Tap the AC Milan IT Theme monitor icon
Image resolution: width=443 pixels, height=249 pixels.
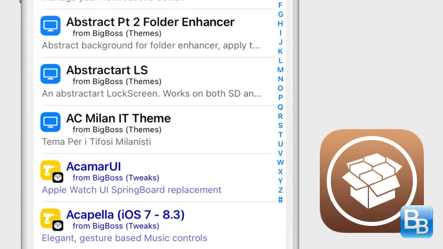click(x=50, y=122)
